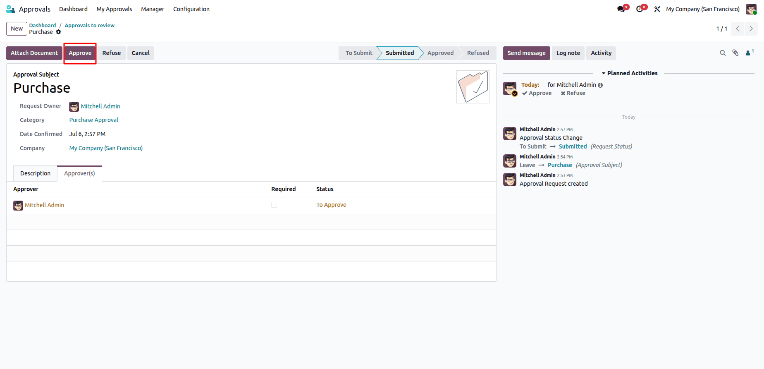Follow the Dashboard breadcrumb link
764x369 pixels.
pos(43,25)
